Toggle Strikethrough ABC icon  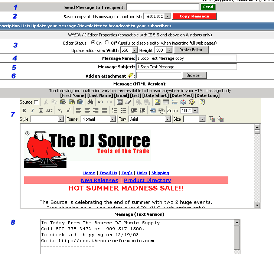tap(49, 111)
